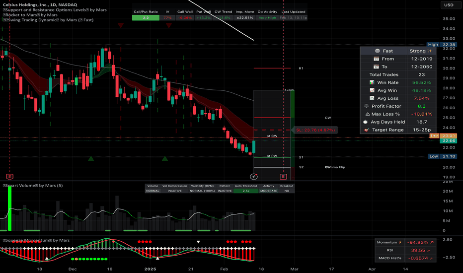This screenshot has height=273, width=463.
Task: Click the R1 resistance level label
Action: [x=301, y=68]
